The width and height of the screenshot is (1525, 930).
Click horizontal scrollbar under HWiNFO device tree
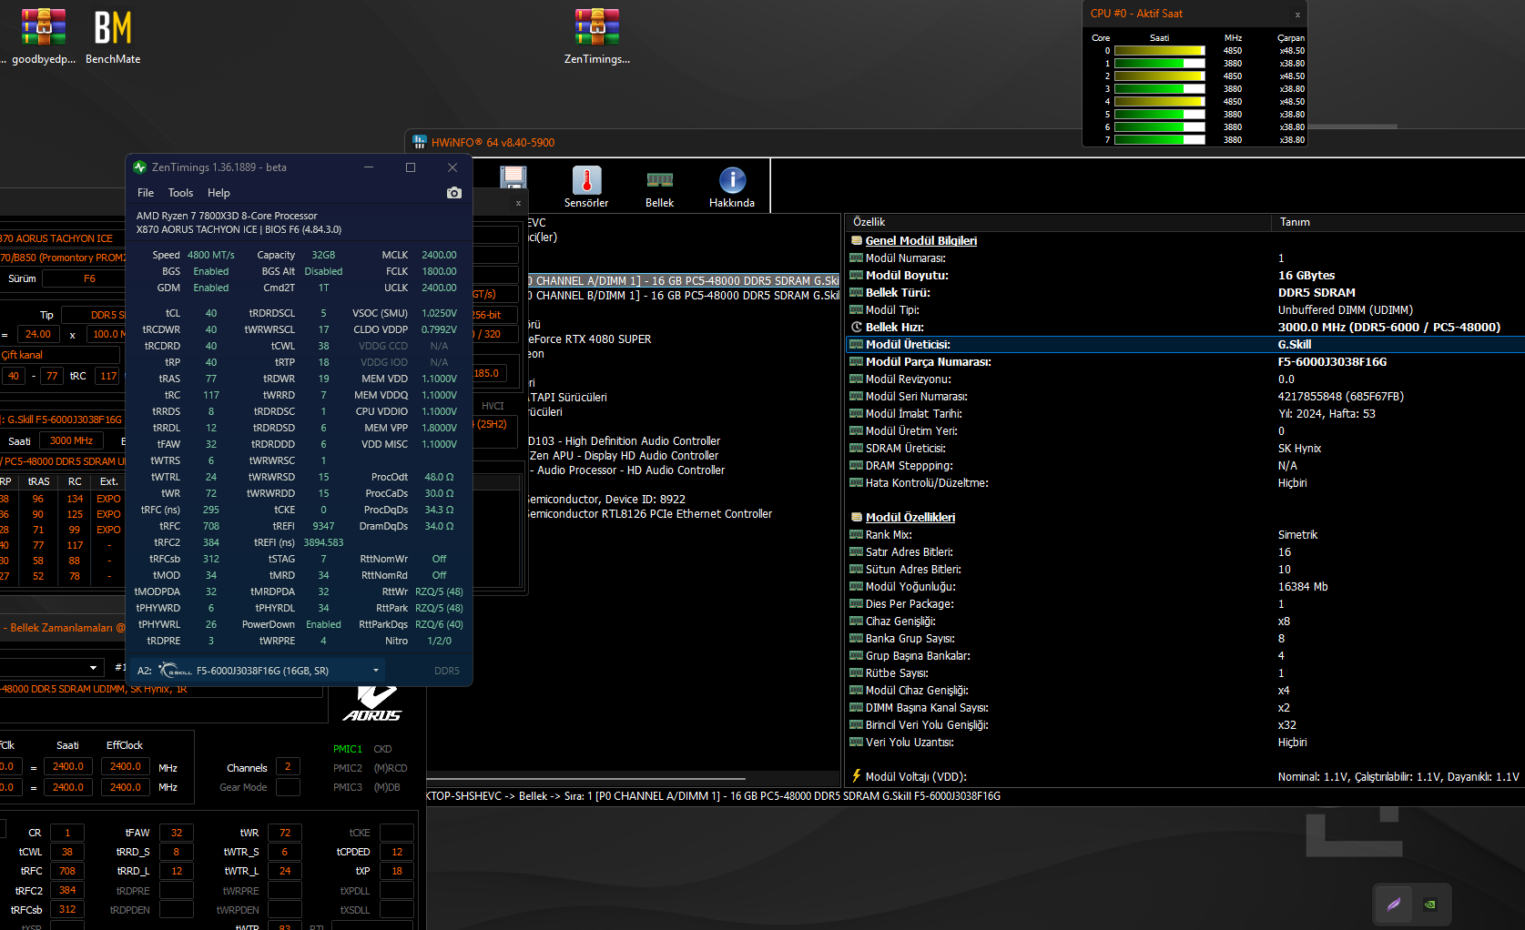[587, 779]
